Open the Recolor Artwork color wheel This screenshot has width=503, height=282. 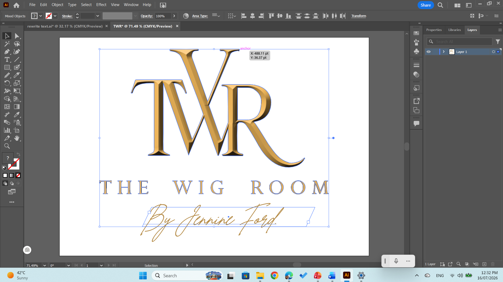tap(186, 16)
